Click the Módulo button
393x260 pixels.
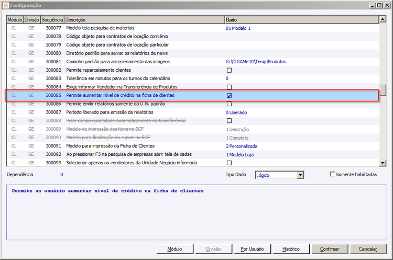[x=174, y=249]
